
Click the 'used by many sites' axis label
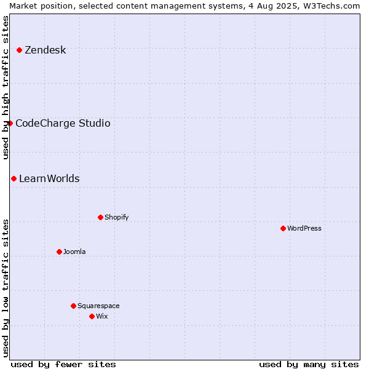309,365
